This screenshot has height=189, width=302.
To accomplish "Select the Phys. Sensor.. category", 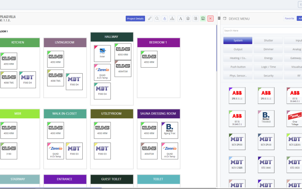I will click(238, 76).
